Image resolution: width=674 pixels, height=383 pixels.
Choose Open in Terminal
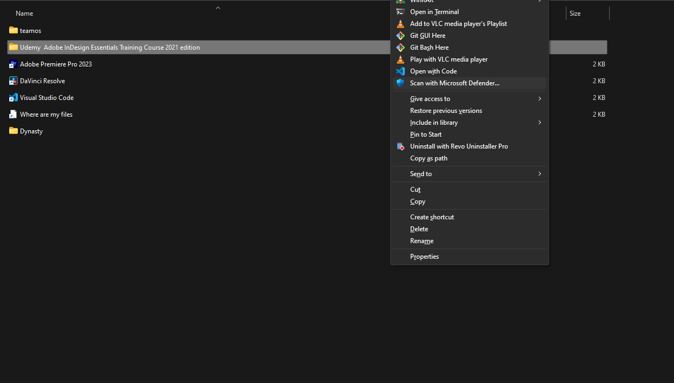[470, 12]
